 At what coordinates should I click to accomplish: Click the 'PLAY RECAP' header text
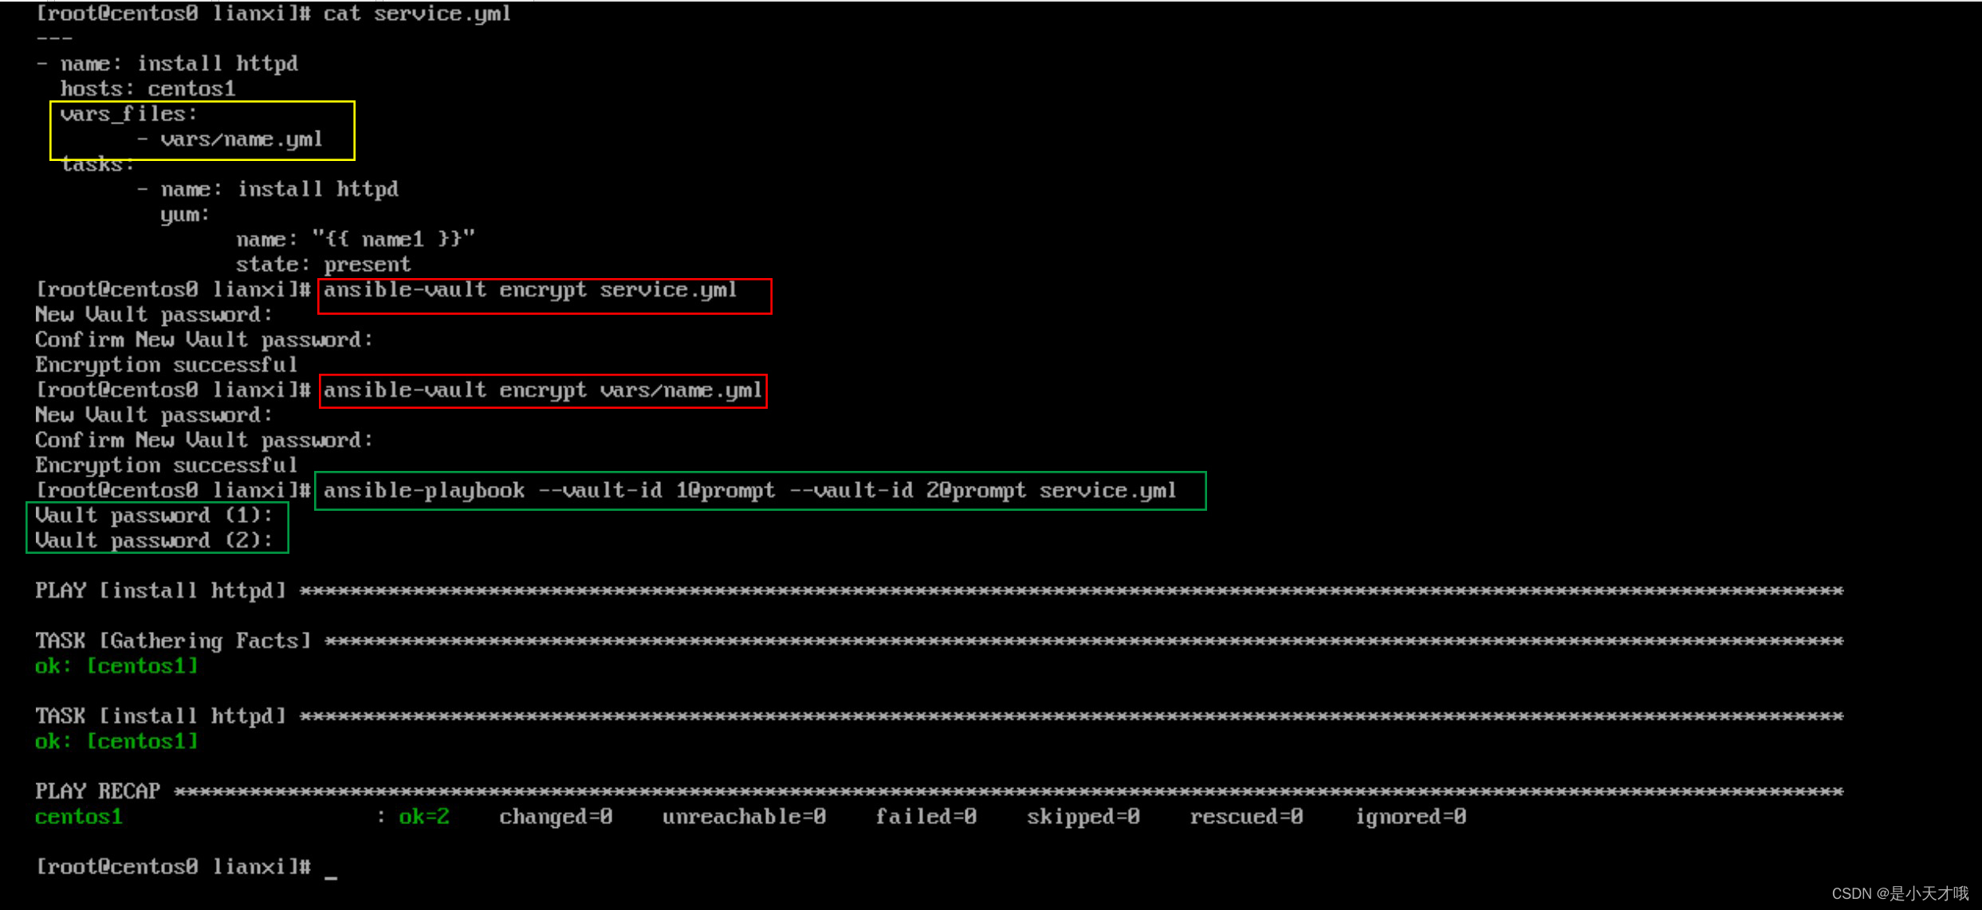tap(97, 791)
